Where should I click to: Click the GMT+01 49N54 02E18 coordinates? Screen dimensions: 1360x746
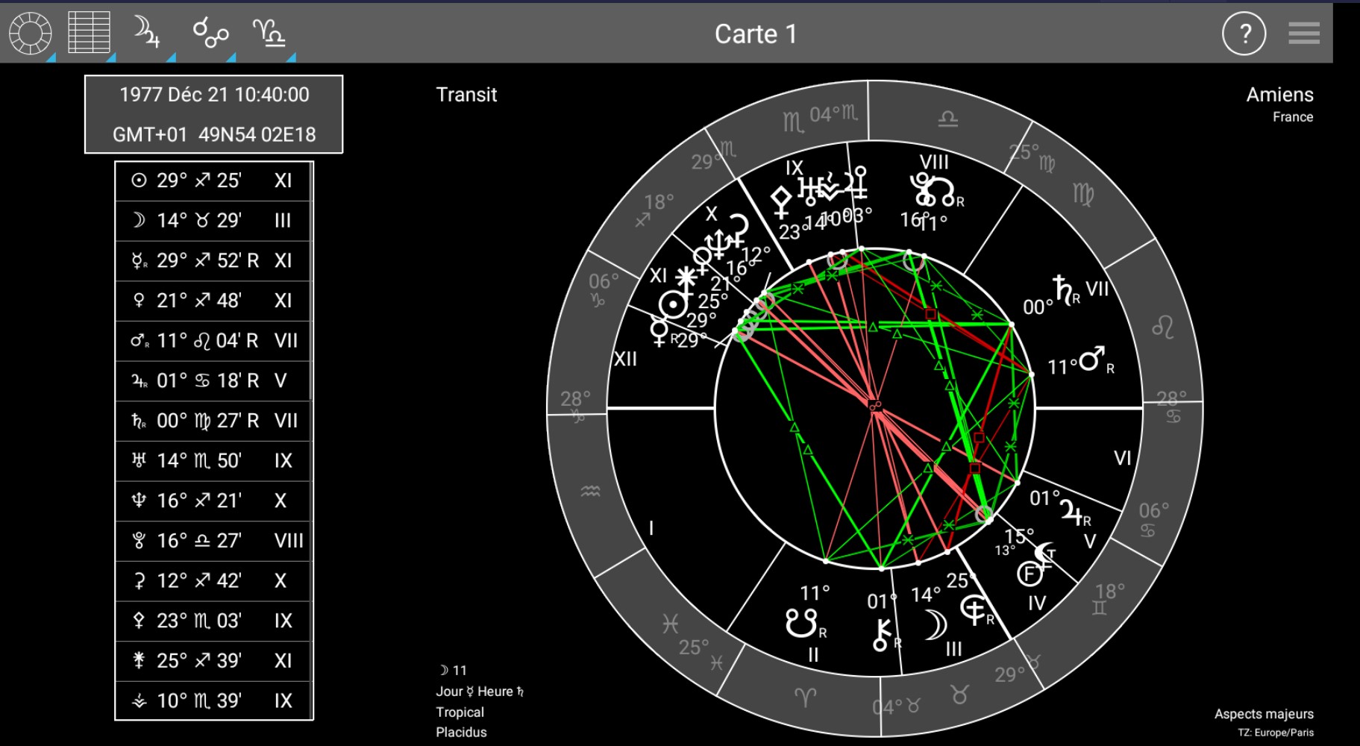tap(214, 134)
